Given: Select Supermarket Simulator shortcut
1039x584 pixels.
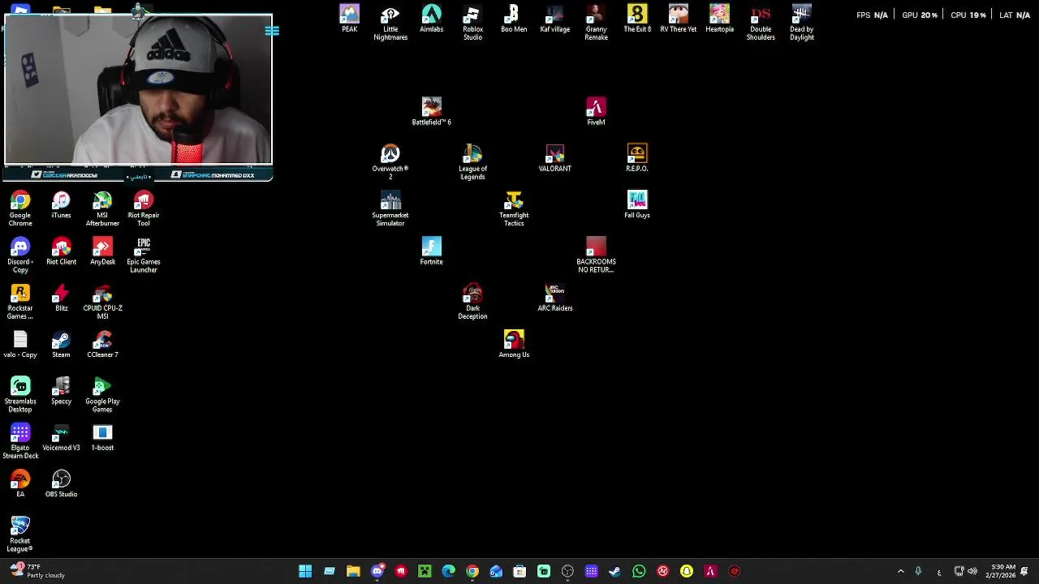Looking at the screenshot, I should tap(390, 208).
